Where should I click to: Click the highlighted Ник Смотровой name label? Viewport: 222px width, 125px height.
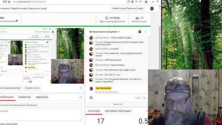coord(103,88)
